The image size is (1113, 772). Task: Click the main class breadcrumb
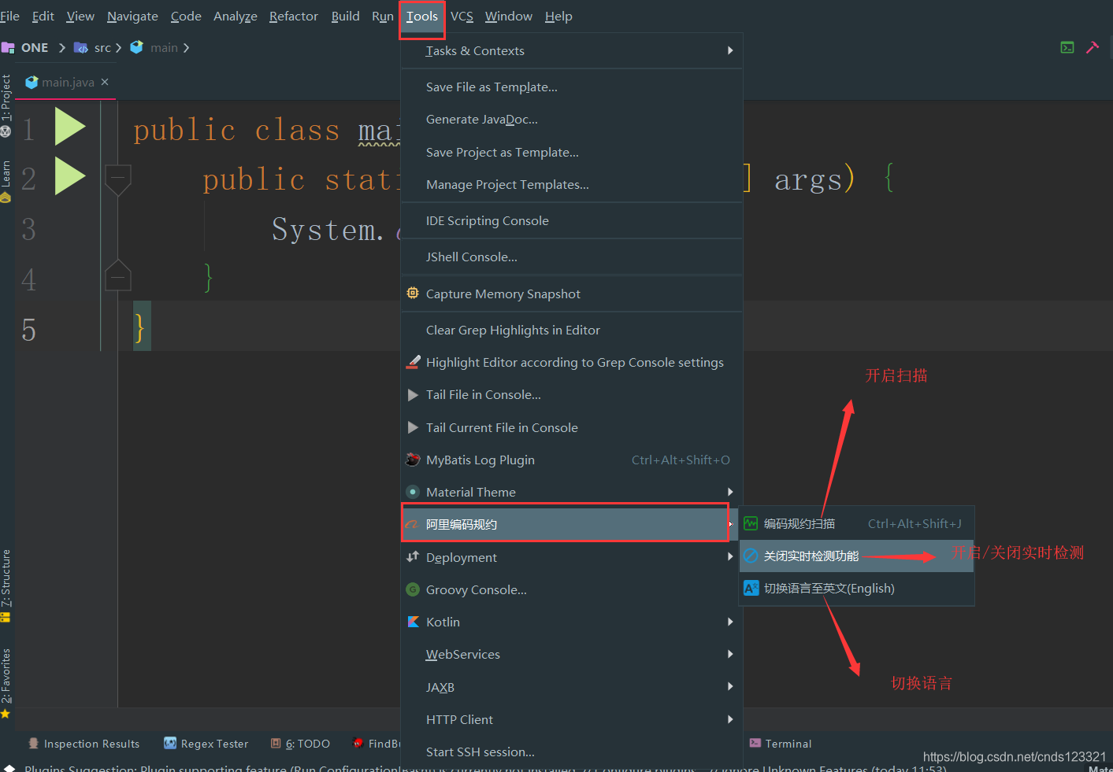pyautogui.click(x=154, y=47)
